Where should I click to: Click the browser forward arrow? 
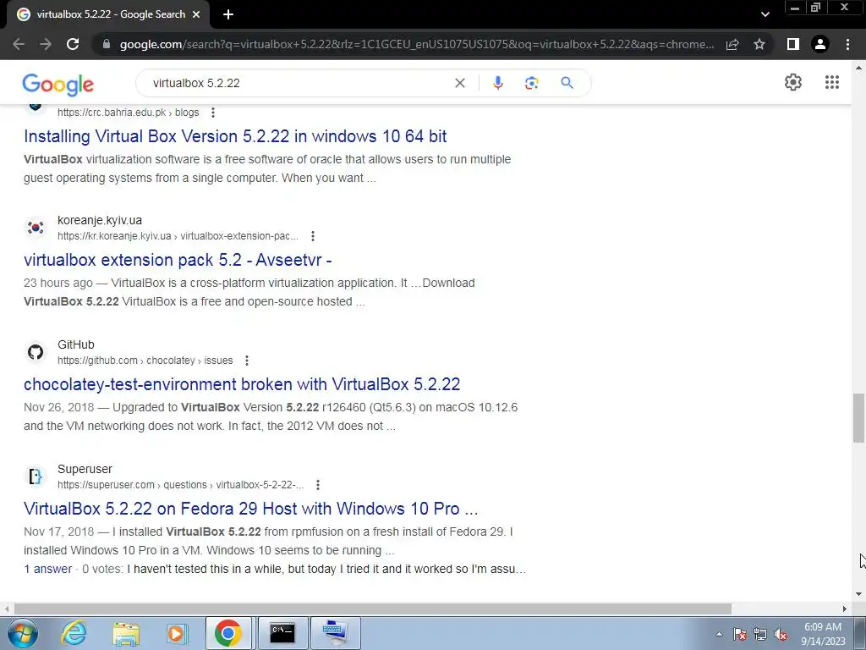tap(46, 44)
